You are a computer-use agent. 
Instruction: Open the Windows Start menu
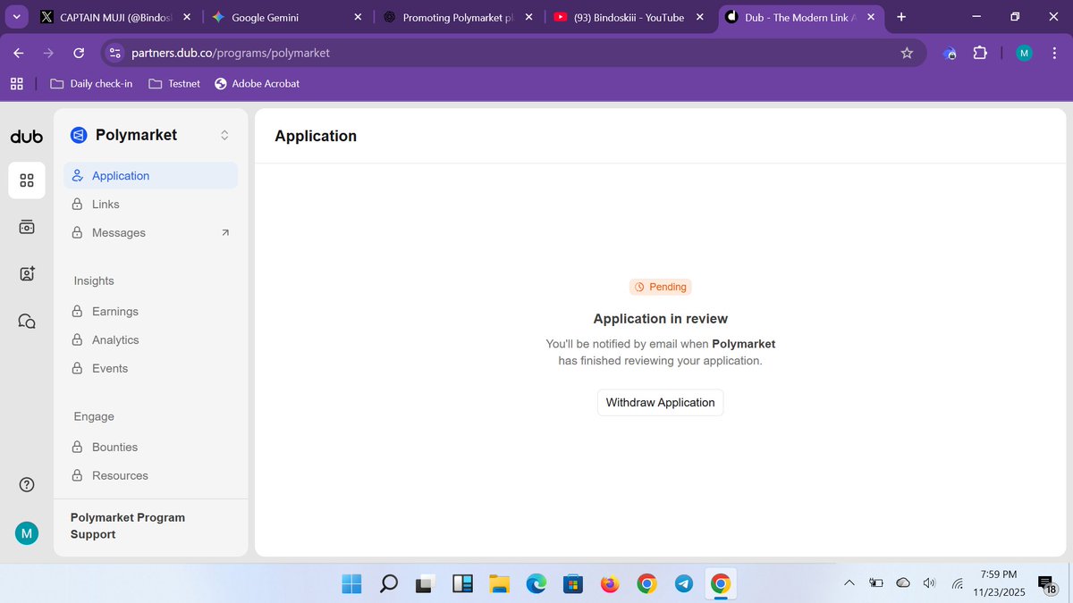pos(351,584)
